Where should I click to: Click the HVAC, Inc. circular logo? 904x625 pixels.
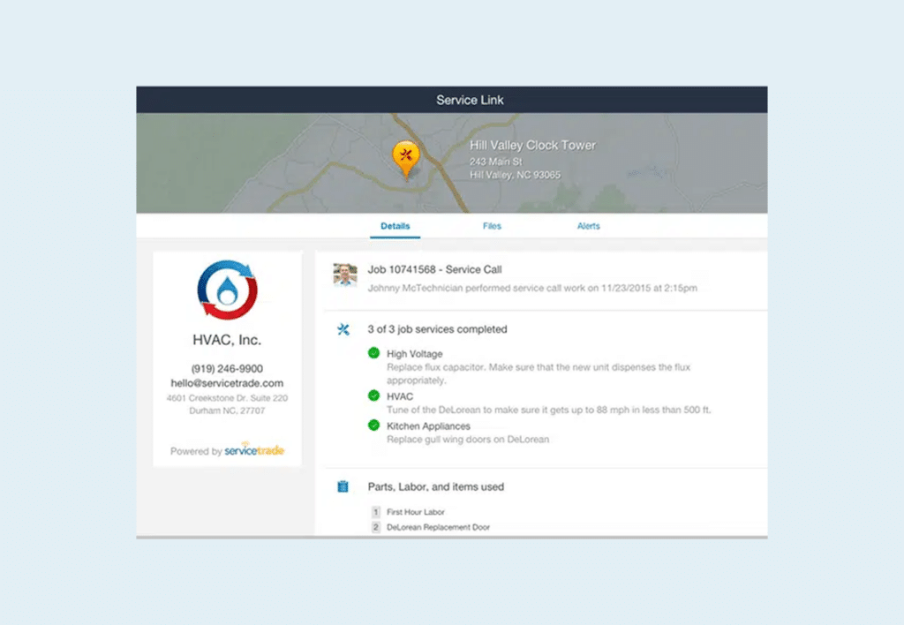pos(227,290)
